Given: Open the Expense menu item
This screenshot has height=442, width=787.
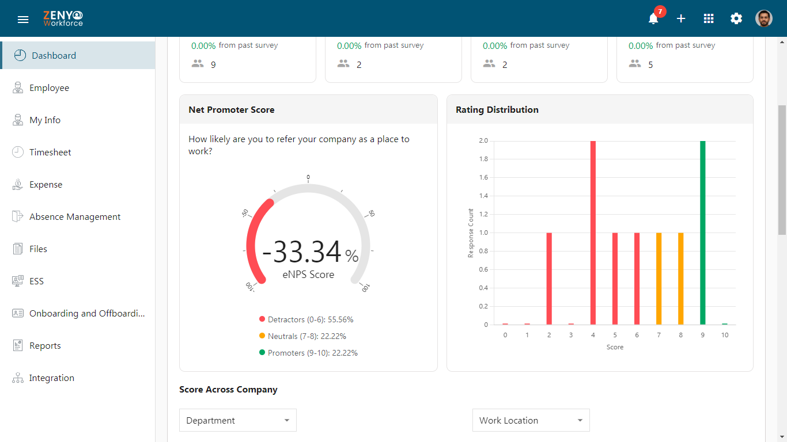Looking at the screenshot, I should coord(78,184).
